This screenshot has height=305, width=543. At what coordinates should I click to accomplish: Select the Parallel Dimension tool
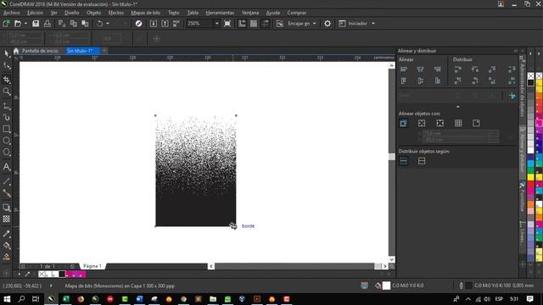[x=6, y=181]
